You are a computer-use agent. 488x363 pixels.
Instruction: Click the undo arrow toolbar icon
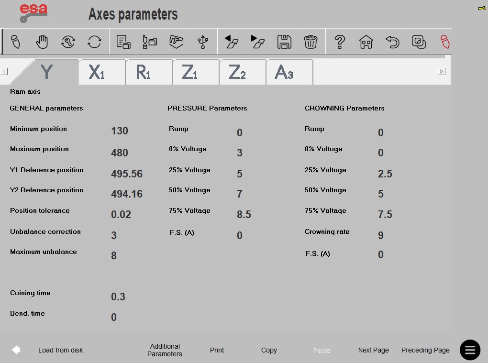392,42
